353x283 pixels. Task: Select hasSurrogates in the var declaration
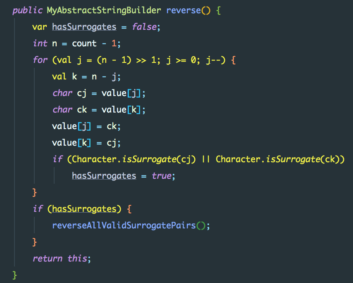tap(84, 27)
